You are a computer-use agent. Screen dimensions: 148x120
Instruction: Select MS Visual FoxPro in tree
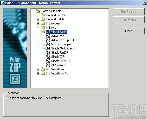[x=57, y=73]
